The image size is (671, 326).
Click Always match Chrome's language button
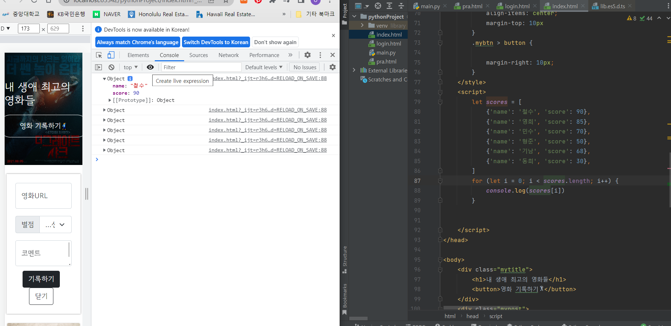(138, 42)
